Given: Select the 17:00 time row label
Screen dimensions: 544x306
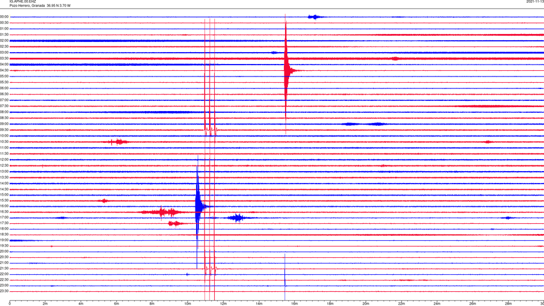Looking at the screenshot, I should pos(5,218).
